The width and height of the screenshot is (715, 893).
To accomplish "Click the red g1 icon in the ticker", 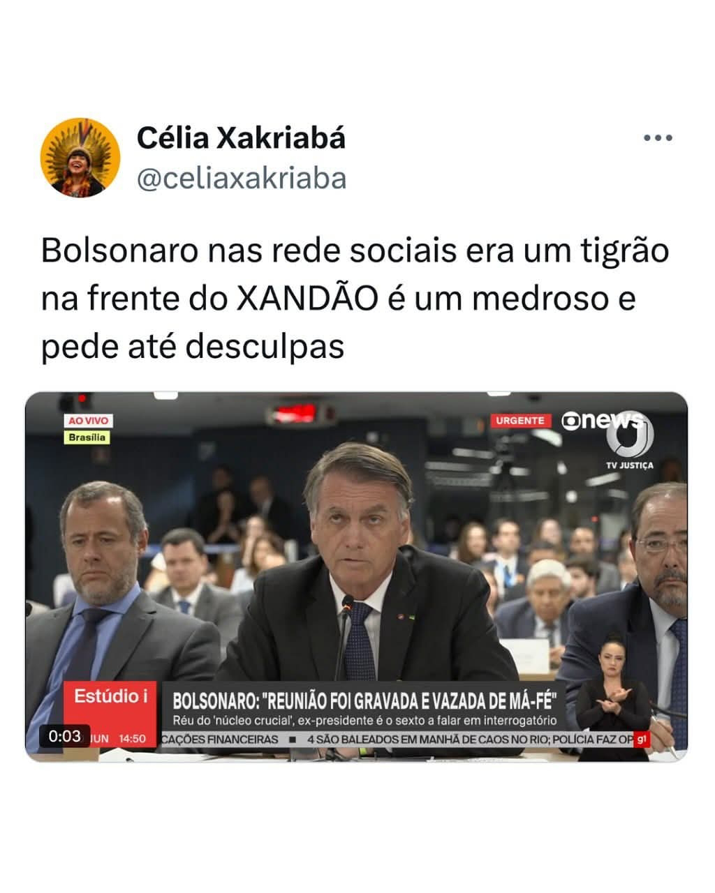I will click(642, 739).
